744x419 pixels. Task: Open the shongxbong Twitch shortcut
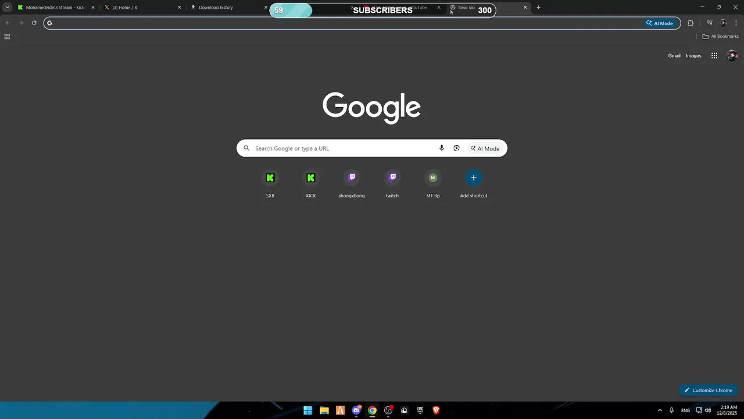352,184
